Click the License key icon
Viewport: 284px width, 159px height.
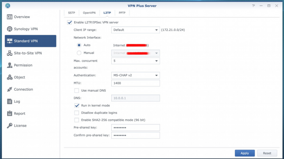coord(9,125)
